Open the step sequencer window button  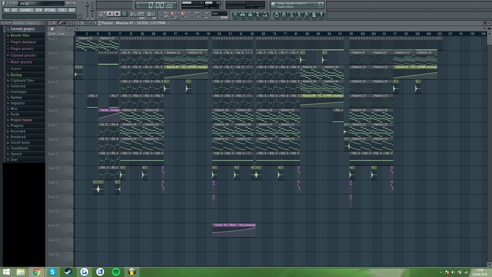tap(243, 15)
